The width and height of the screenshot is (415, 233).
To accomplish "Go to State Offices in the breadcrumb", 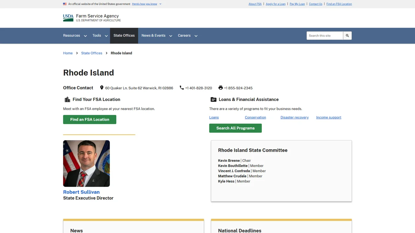I will [x=92, y=53].
